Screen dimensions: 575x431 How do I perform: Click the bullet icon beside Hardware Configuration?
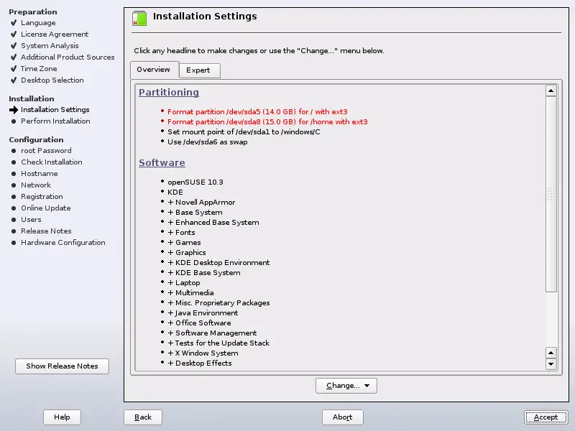coord(14,243)
